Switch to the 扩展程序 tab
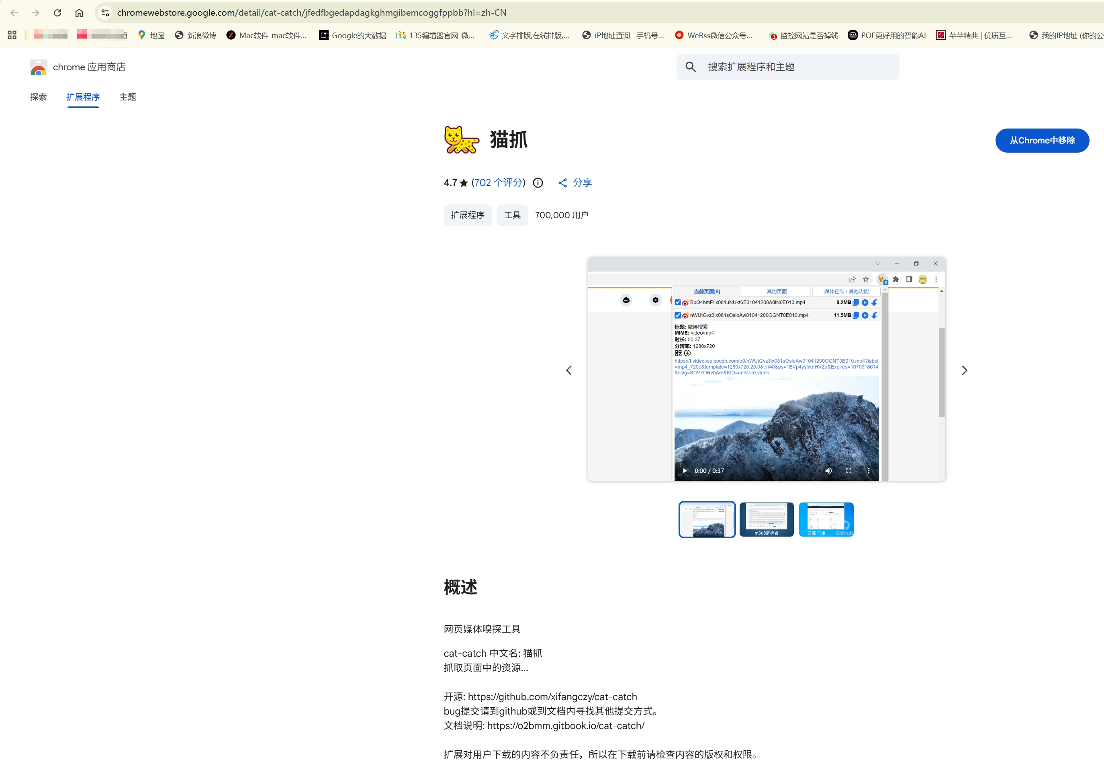 point(83,97)
